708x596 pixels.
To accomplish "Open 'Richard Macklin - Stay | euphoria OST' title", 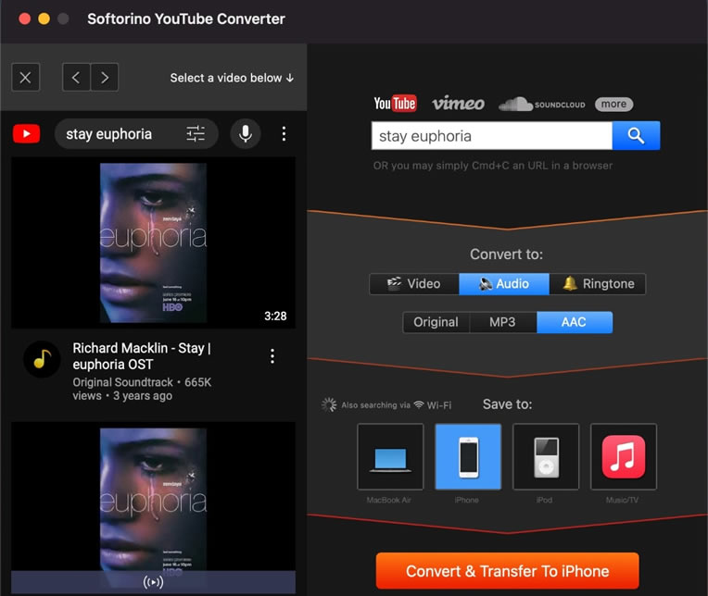I will [142, 356].
